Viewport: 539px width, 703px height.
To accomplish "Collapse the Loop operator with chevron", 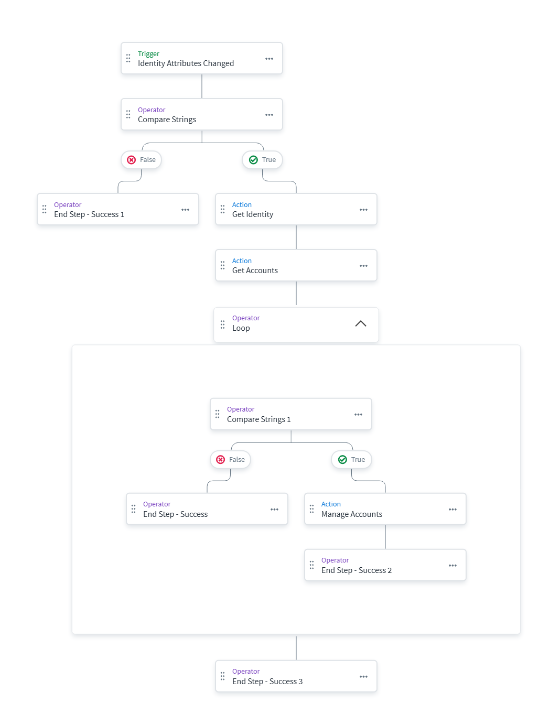I will pyautogui.click(x=361, y=324).
